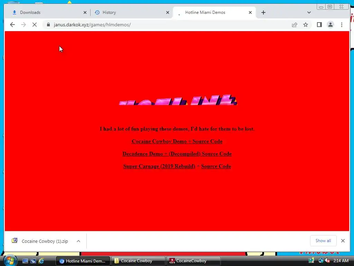
Task: Open the Chrome side panel
Action: click(x=319, y=25)
